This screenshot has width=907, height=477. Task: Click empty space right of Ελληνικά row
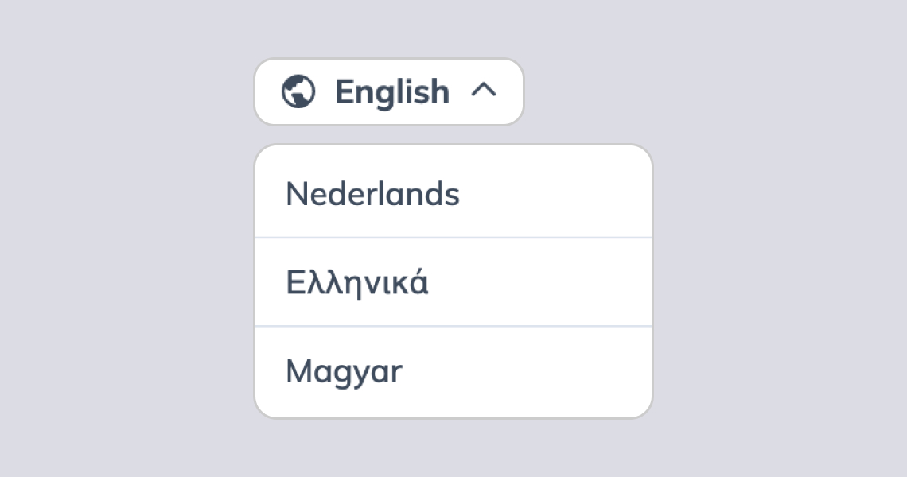coord(541,282)
